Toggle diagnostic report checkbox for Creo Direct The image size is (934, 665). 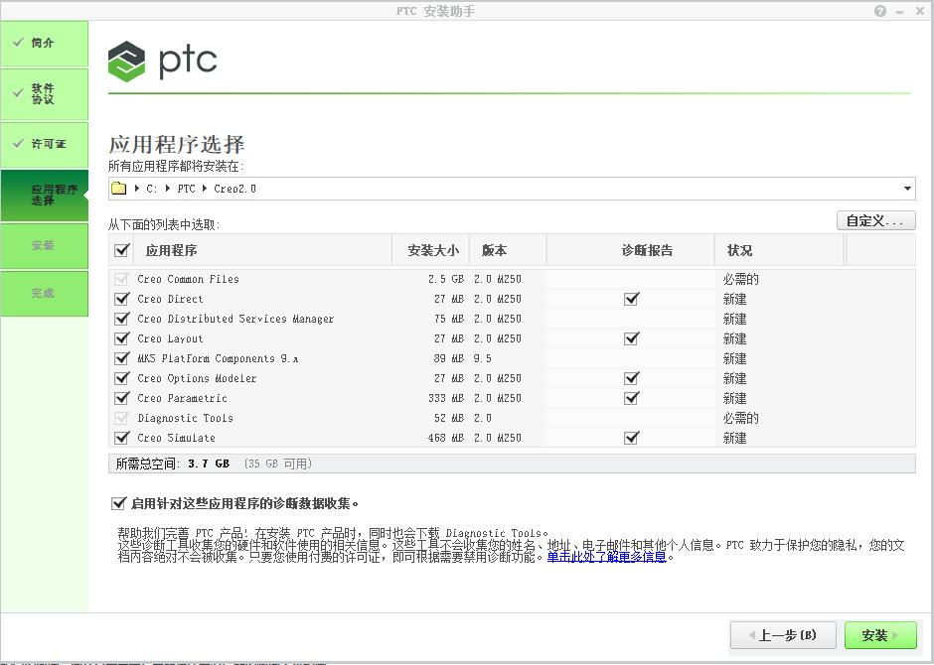[x=631, y=299]
